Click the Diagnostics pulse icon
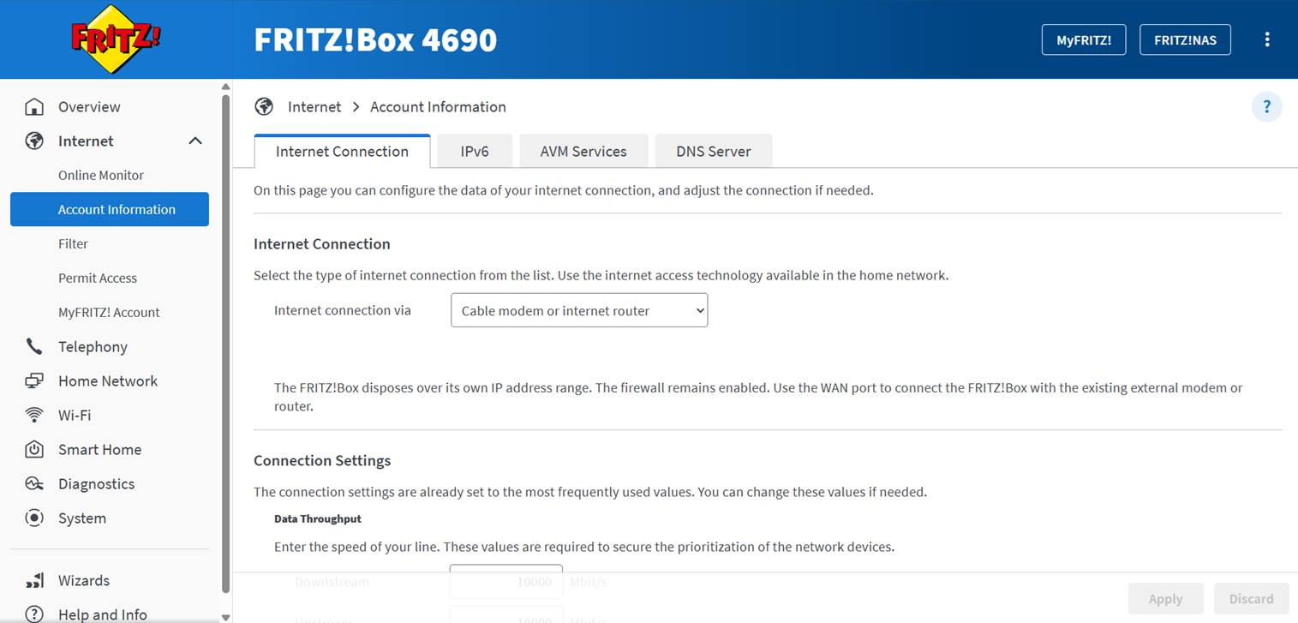1298x623 pixels. click(x=34, y=484)
